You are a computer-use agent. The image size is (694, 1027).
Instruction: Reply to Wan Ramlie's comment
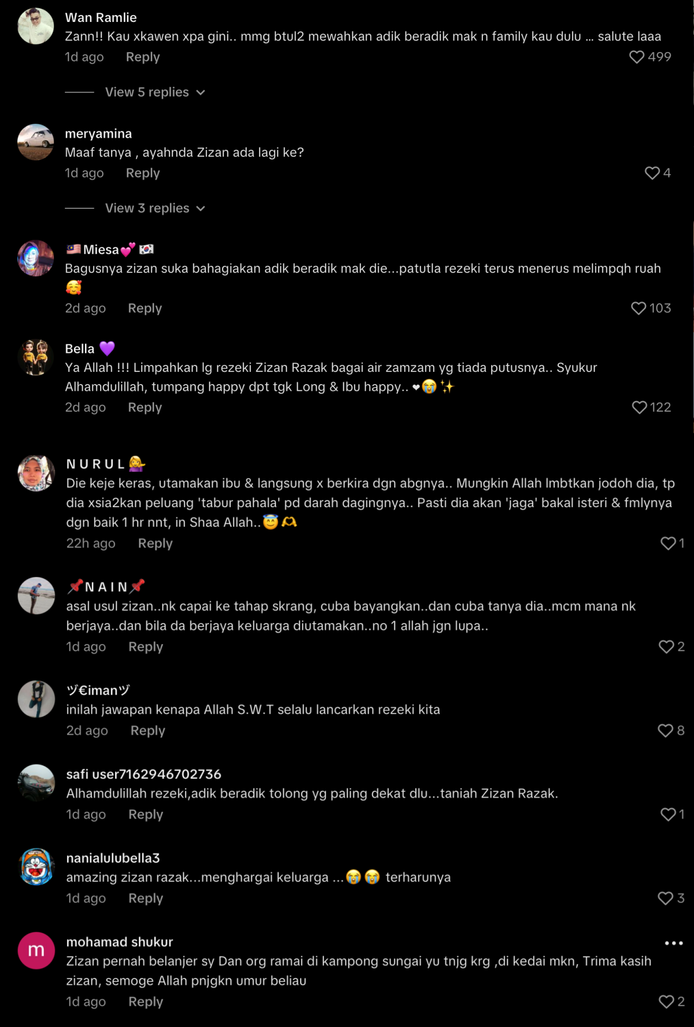pos(143,57)
